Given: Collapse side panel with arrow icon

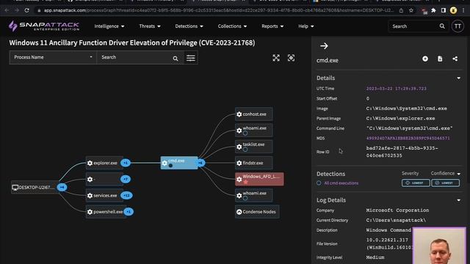Looking at the screenshot, I should tap(324, 45).
